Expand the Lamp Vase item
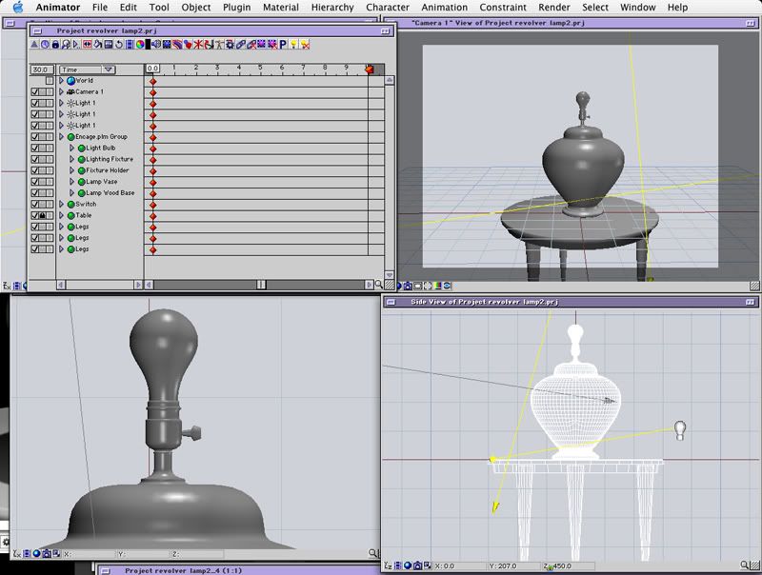Image resolution: width=762 pixels, height=575 pixels. tap(71, 181)
